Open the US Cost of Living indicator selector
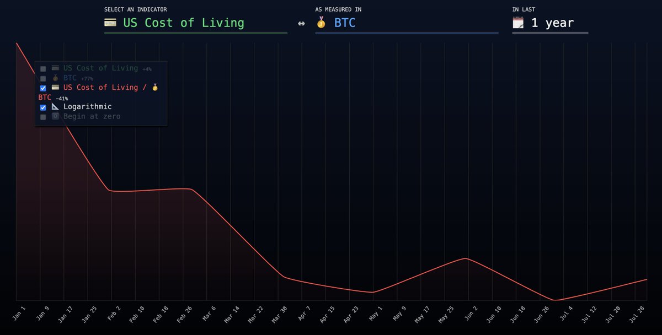The width and height of the screenshot is (662, 335). pos(196,23)
